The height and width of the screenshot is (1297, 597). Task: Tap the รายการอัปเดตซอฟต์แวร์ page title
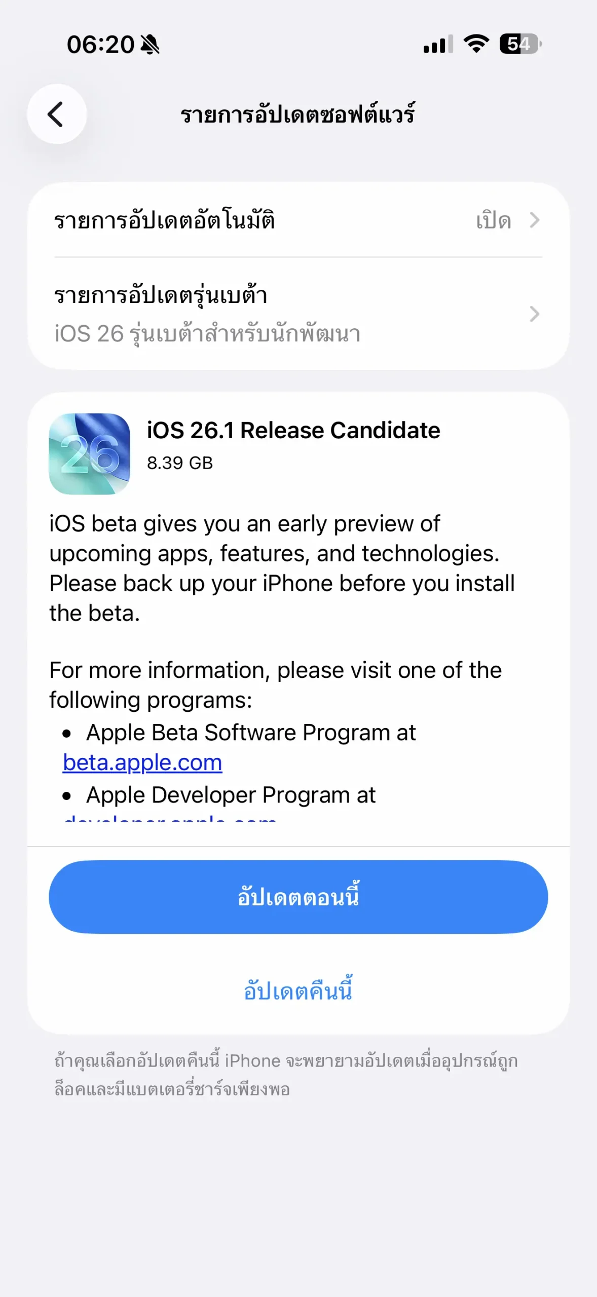pyautogui.click(x=298, y=115)
